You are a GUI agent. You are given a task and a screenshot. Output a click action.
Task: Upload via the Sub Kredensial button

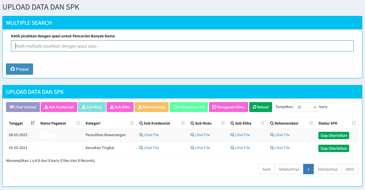click(x=59, y=107)
